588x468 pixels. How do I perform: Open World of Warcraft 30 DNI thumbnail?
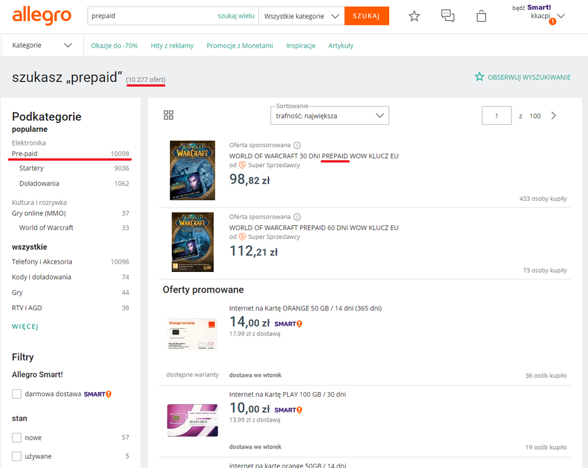(192, 170)
